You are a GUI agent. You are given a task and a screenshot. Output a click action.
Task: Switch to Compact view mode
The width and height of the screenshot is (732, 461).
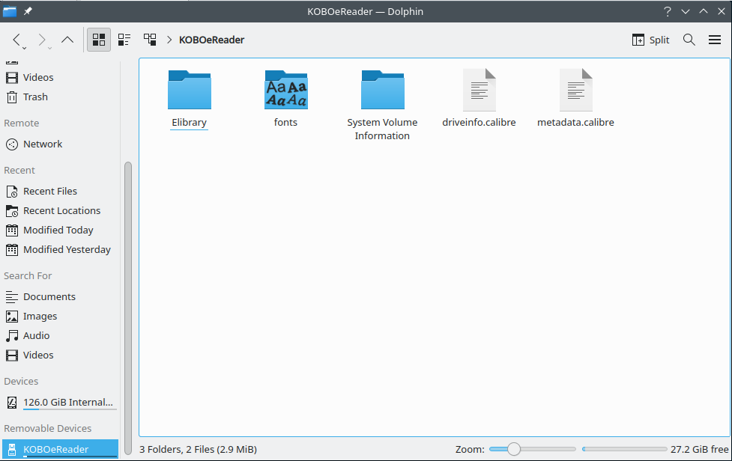(x=124, y=40)
